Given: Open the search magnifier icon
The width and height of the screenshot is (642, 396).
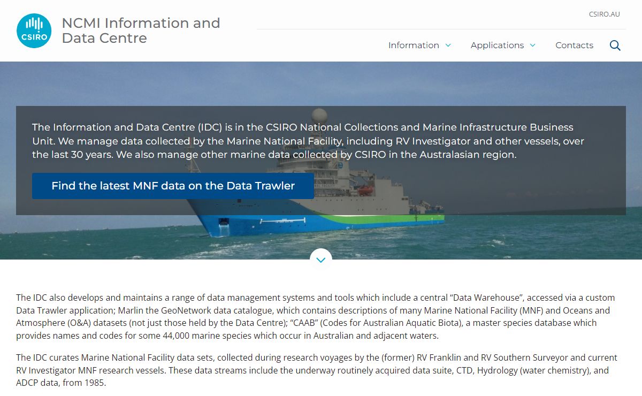Looking at the screenshot, I should (x=615, y=45).
